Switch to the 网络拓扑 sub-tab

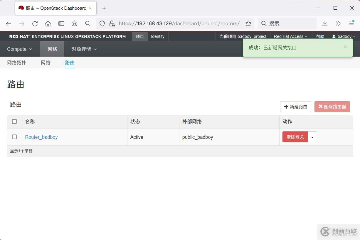(x=16, y=62)
